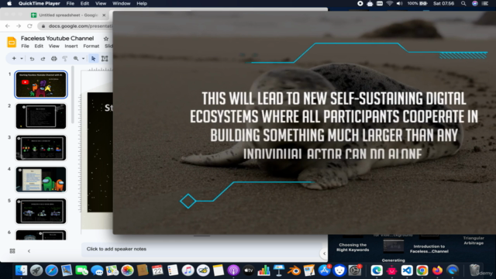
Task: Select Choosing the Right Keywords desktop item
Action: pyautogui.click(x=353, y=247)
